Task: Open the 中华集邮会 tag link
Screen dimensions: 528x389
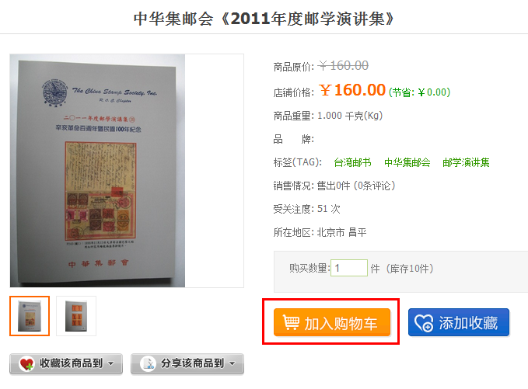Action: 407,162
